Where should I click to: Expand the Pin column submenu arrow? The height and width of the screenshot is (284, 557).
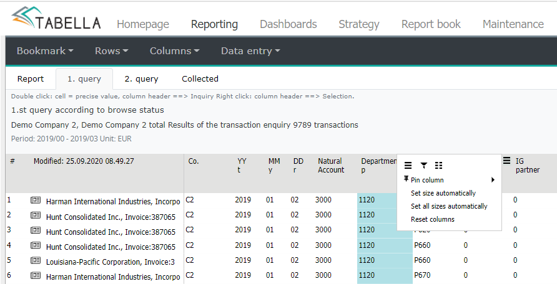point(493,180)
